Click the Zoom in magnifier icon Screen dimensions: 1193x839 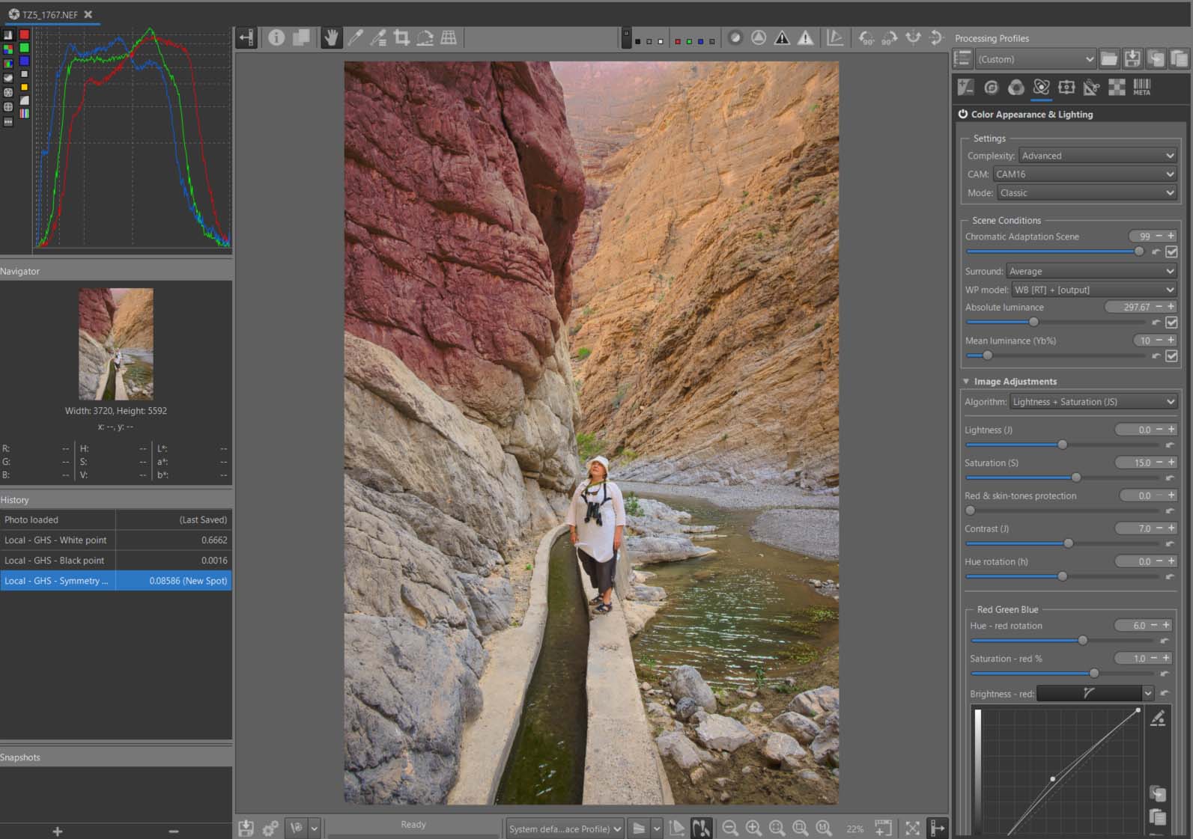[x=753, y=828]
